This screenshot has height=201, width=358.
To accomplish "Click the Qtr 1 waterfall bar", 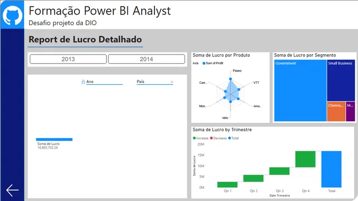I will pyautogui.click(x=227, y=185).
